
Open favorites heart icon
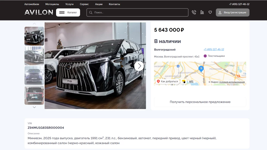click(210, 12)
